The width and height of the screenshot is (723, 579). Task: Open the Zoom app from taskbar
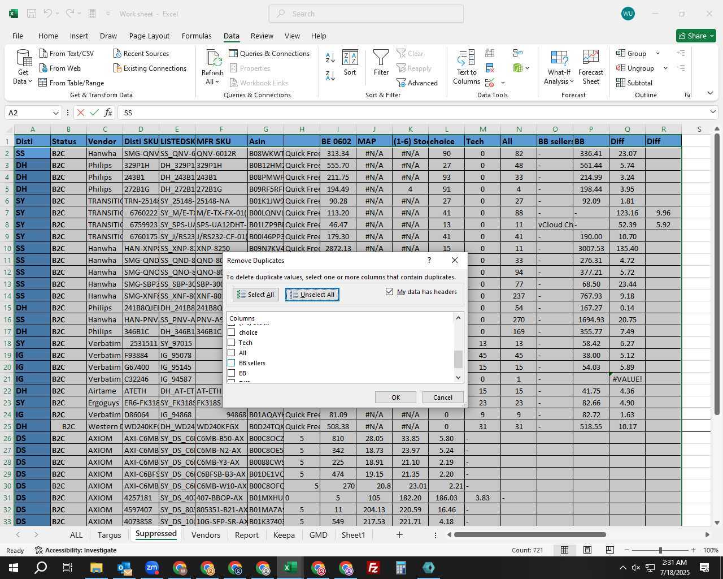[152, 568]
